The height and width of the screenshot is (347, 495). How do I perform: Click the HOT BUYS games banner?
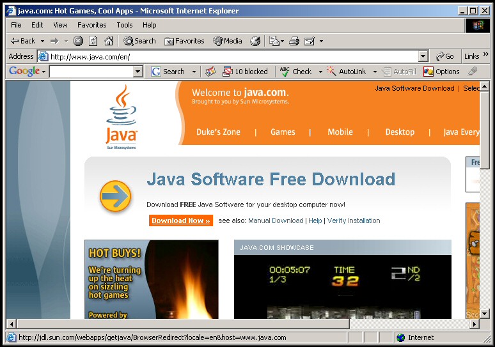tap(151, 279)
